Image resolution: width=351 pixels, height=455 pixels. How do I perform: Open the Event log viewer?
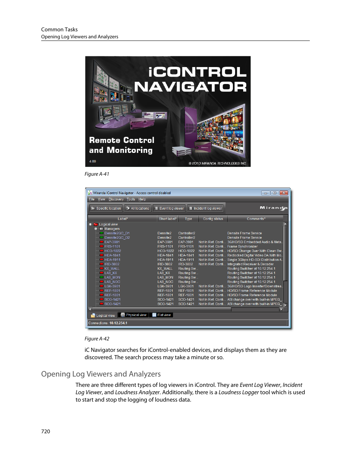169,209
